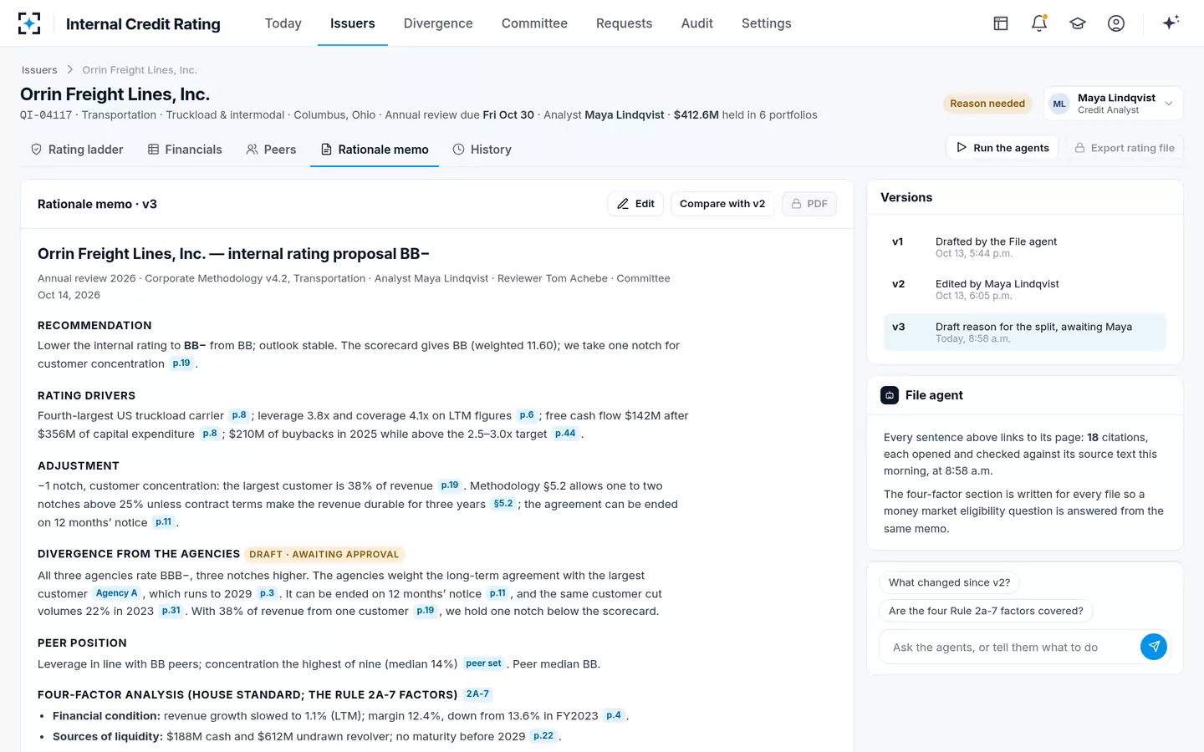Screen dimensions: 1204x752
Task: Choose the 'What changed since v2?' suggestion
Action: pyautogui.click(x=949, y=583)
